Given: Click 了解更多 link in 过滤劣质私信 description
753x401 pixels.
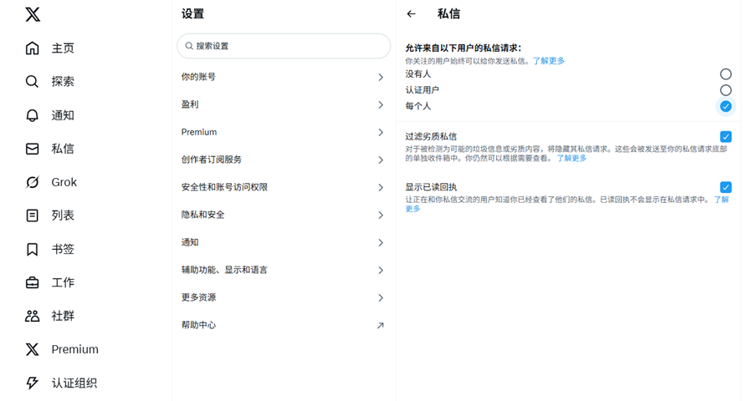Looking at the screenshot, I should (571, 158).
